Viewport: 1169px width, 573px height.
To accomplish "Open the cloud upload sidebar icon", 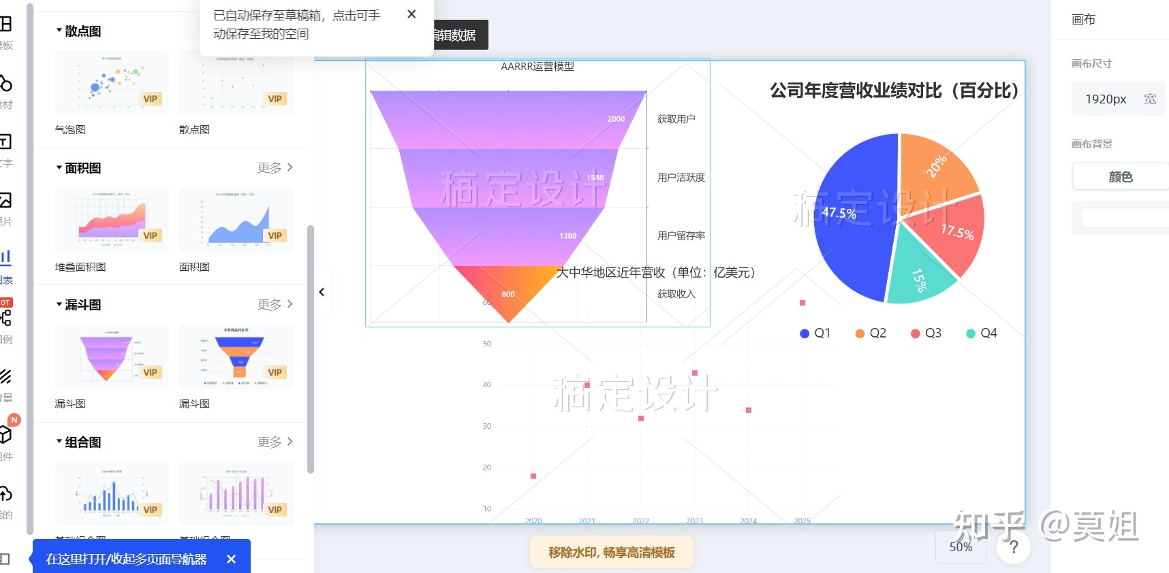I will click(6, 493).
